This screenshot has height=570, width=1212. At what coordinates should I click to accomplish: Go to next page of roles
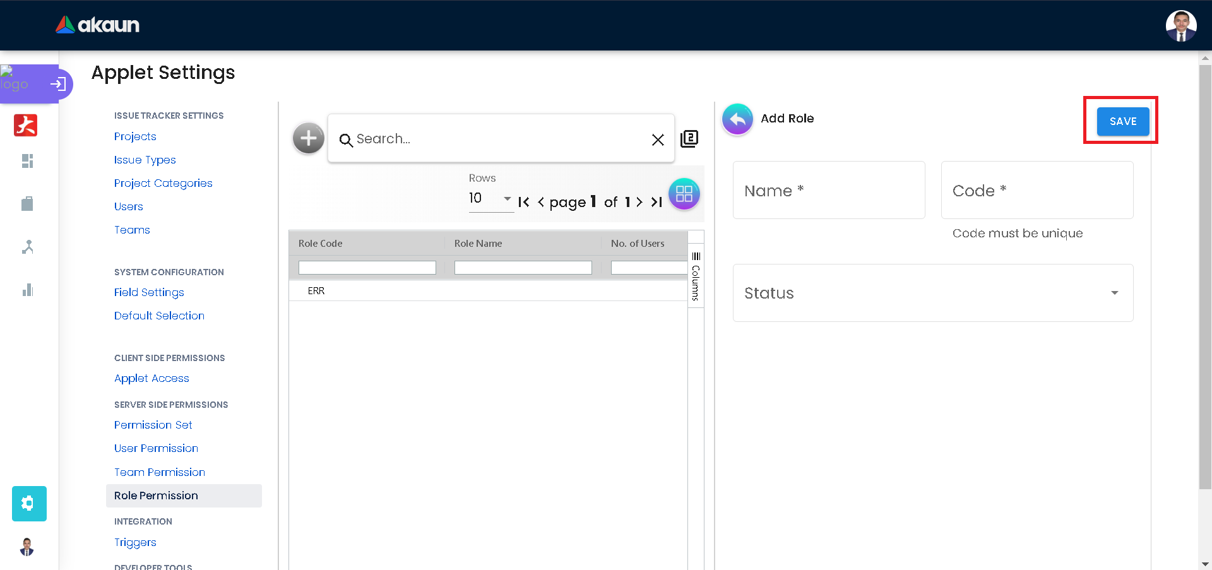point(639,202)
